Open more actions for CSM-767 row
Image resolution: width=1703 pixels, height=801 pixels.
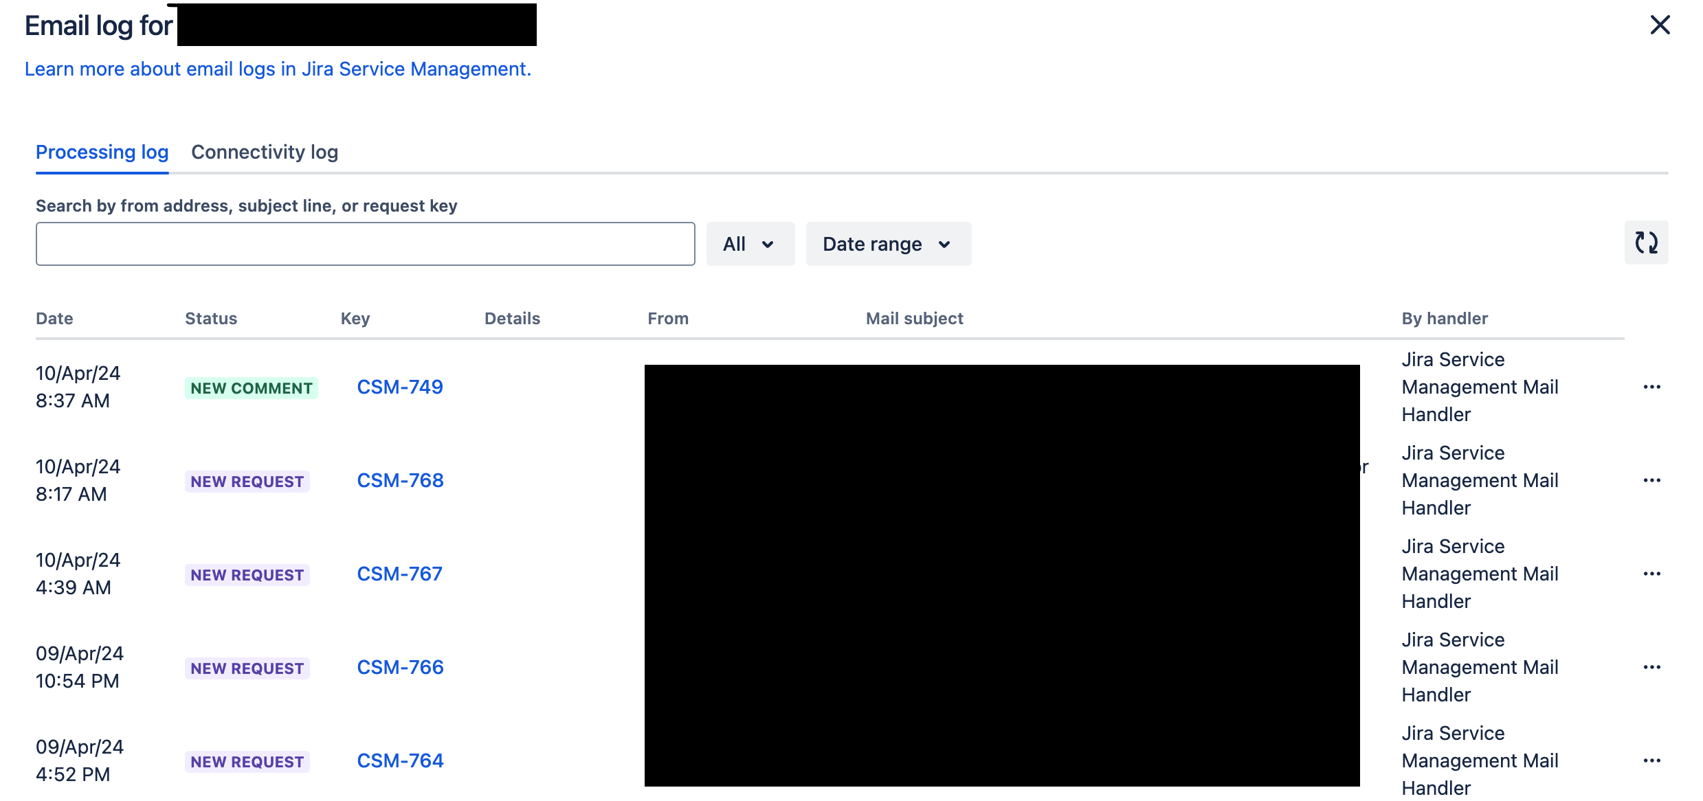point(1651,574)
